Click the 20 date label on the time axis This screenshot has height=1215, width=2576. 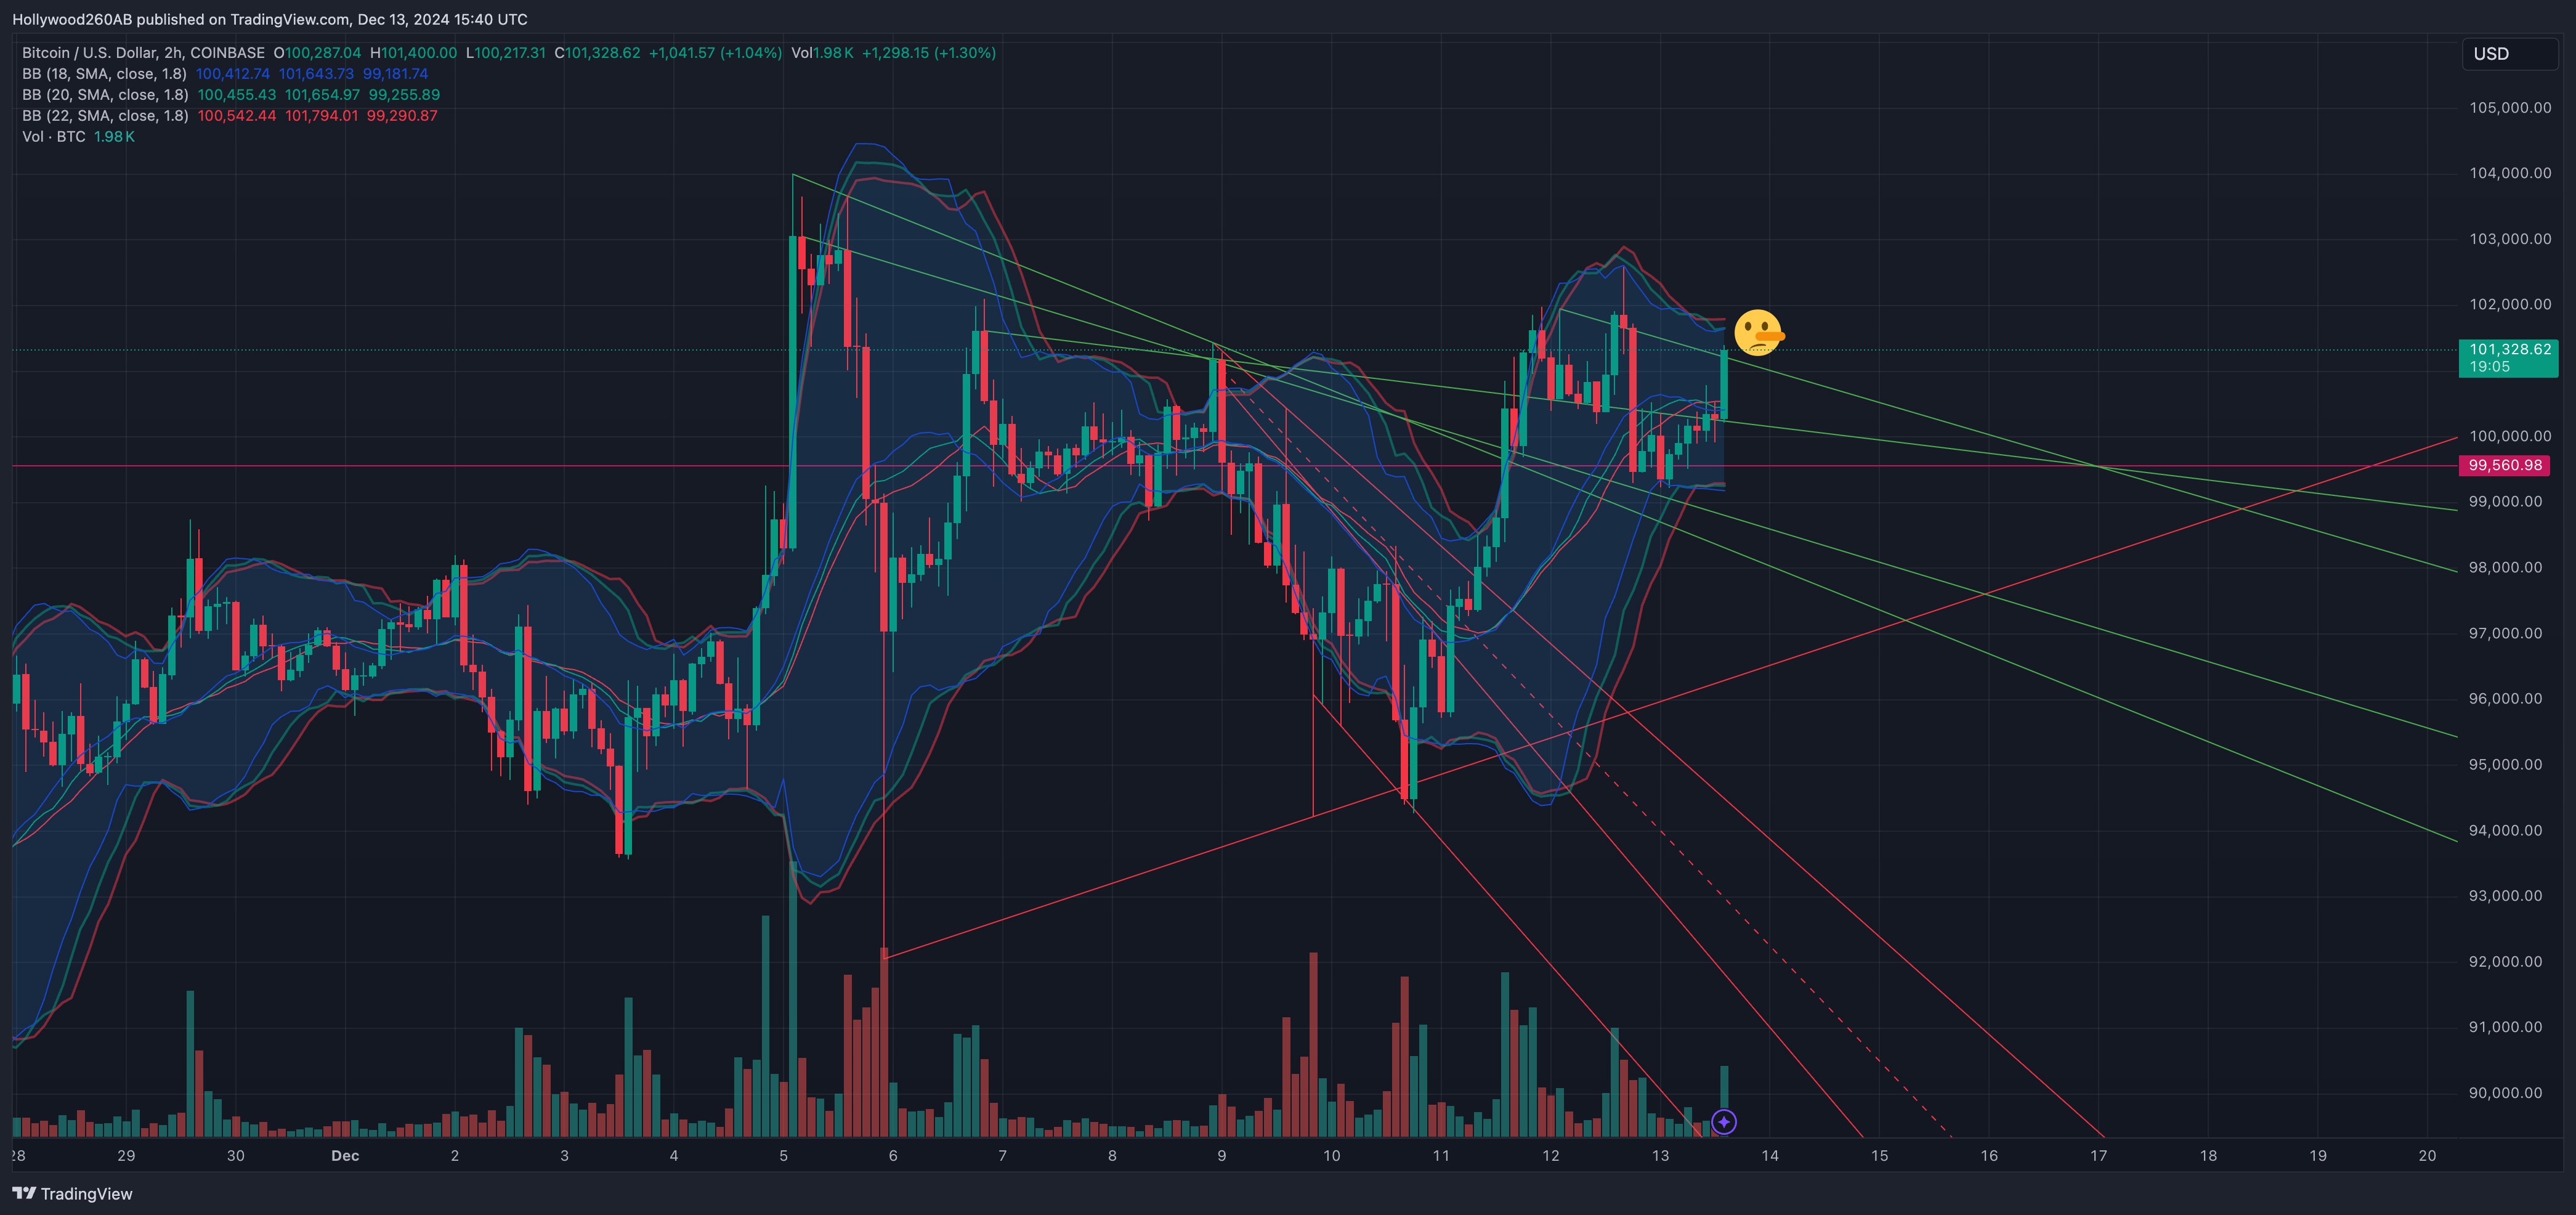(x=2427, y=1156)
